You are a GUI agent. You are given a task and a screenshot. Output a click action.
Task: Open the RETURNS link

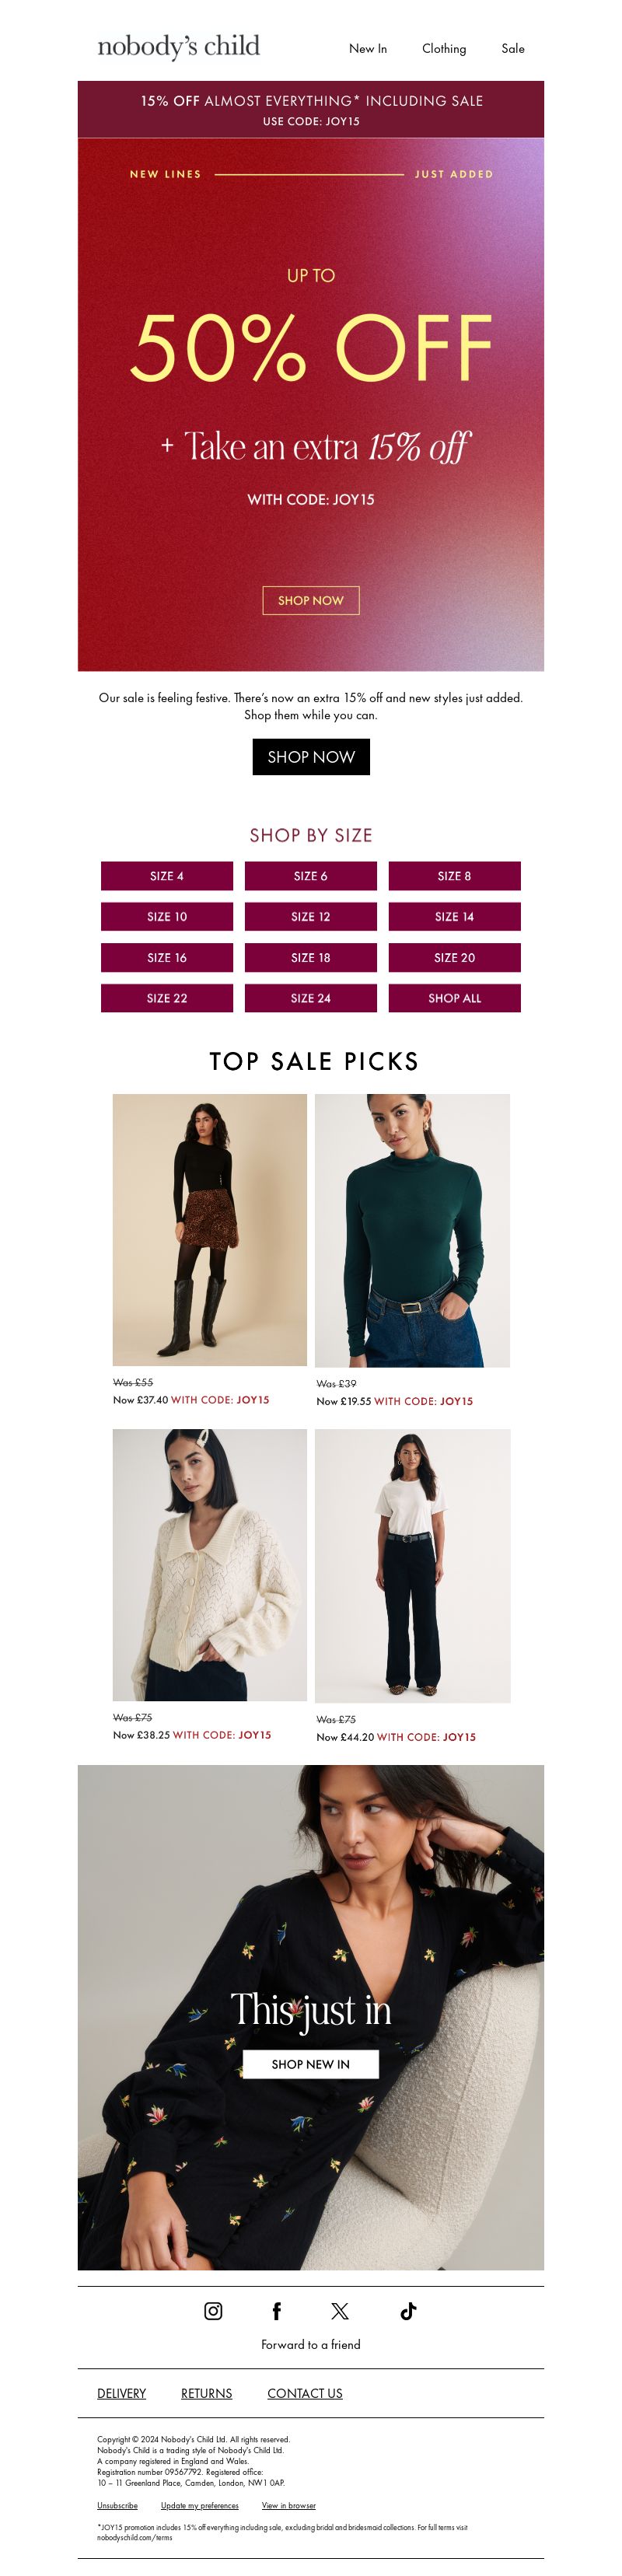(x=206, y=2393)
